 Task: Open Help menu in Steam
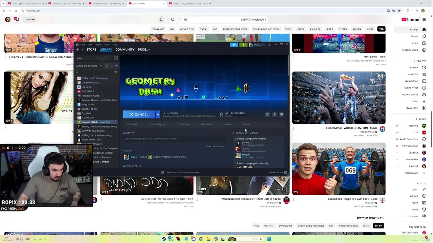coord(115,45)
